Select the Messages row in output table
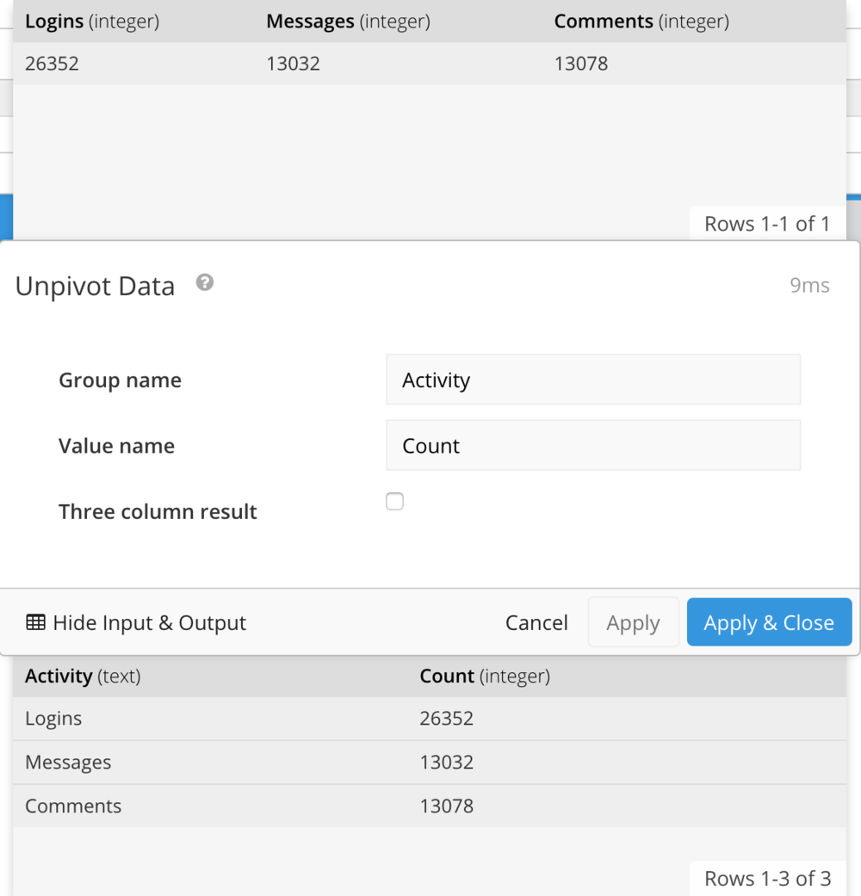 coord(430,763)
